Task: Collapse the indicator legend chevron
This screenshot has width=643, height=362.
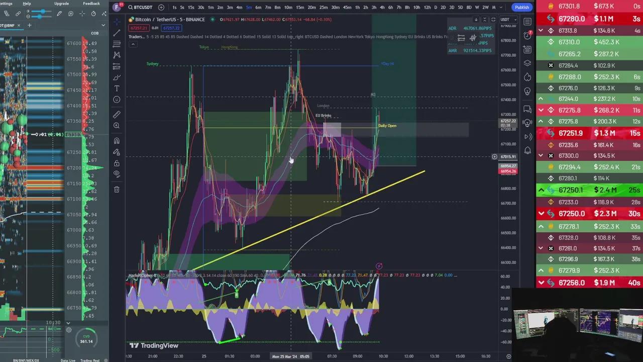Action: pos(133,44)
